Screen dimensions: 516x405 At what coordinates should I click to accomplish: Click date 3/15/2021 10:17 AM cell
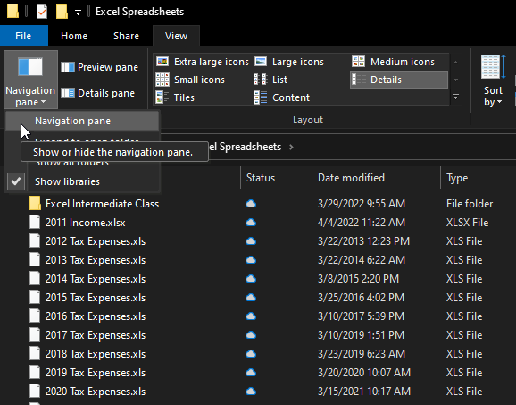tap(364, 392)
